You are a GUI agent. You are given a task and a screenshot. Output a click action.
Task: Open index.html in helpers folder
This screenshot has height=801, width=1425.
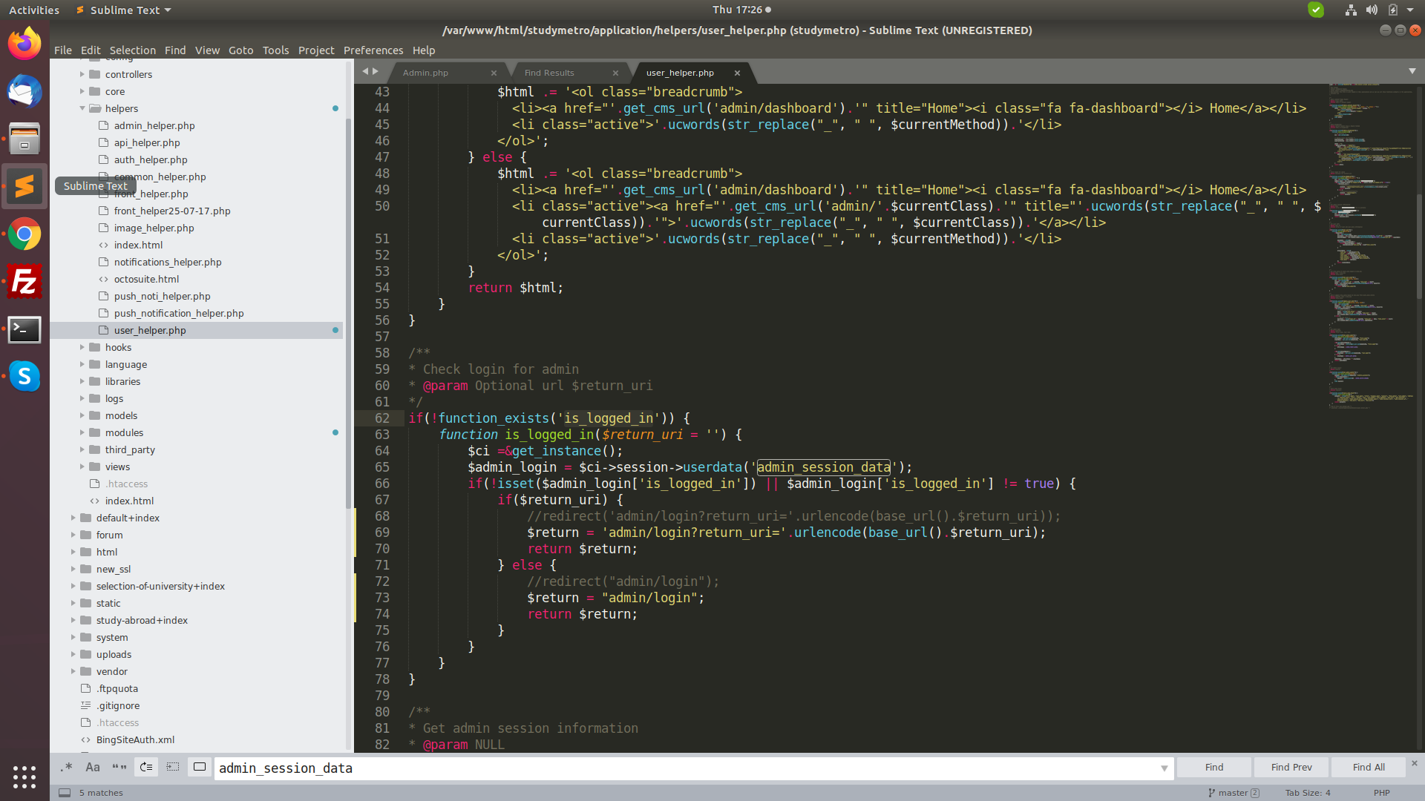(x=138, y=245)
